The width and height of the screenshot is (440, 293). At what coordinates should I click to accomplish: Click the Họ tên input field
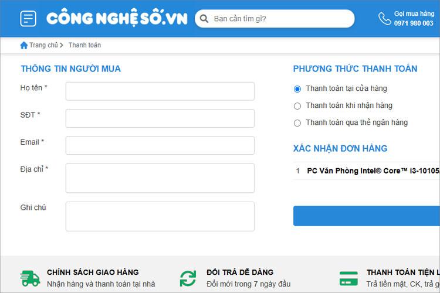(x=160, y=91)
